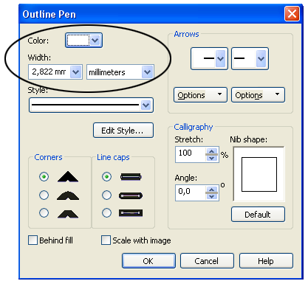Viewport: 308px width, 281px height.
Task: Toggle the Scale with image checkbox
Action: [x=106, y=240]
